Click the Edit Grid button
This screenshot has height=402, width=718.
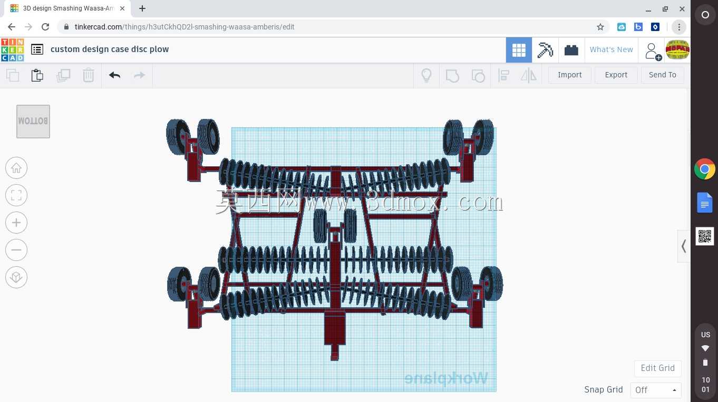pos(658,368)
